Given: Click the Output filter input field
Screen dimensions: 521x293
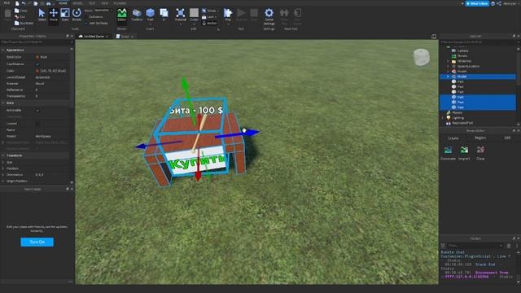Looking at the screenshot, I should click(x=475, y=246).
